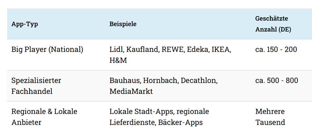
Task: Click the "ca. 150 - 200" cell
Action: click(x=276, y=49)
